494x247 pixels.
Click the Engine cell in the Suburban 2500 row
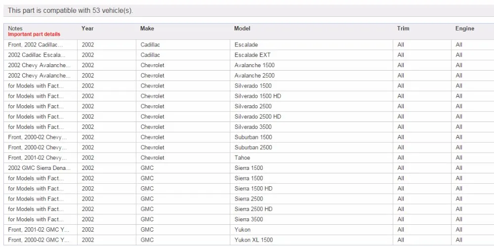473,147
